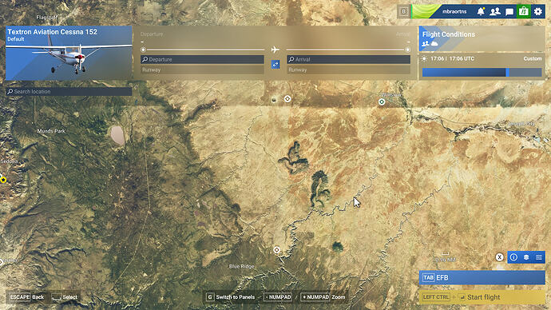Open the map list filter icon
Screen dimensions: 551x310
(x=539, y=257)
